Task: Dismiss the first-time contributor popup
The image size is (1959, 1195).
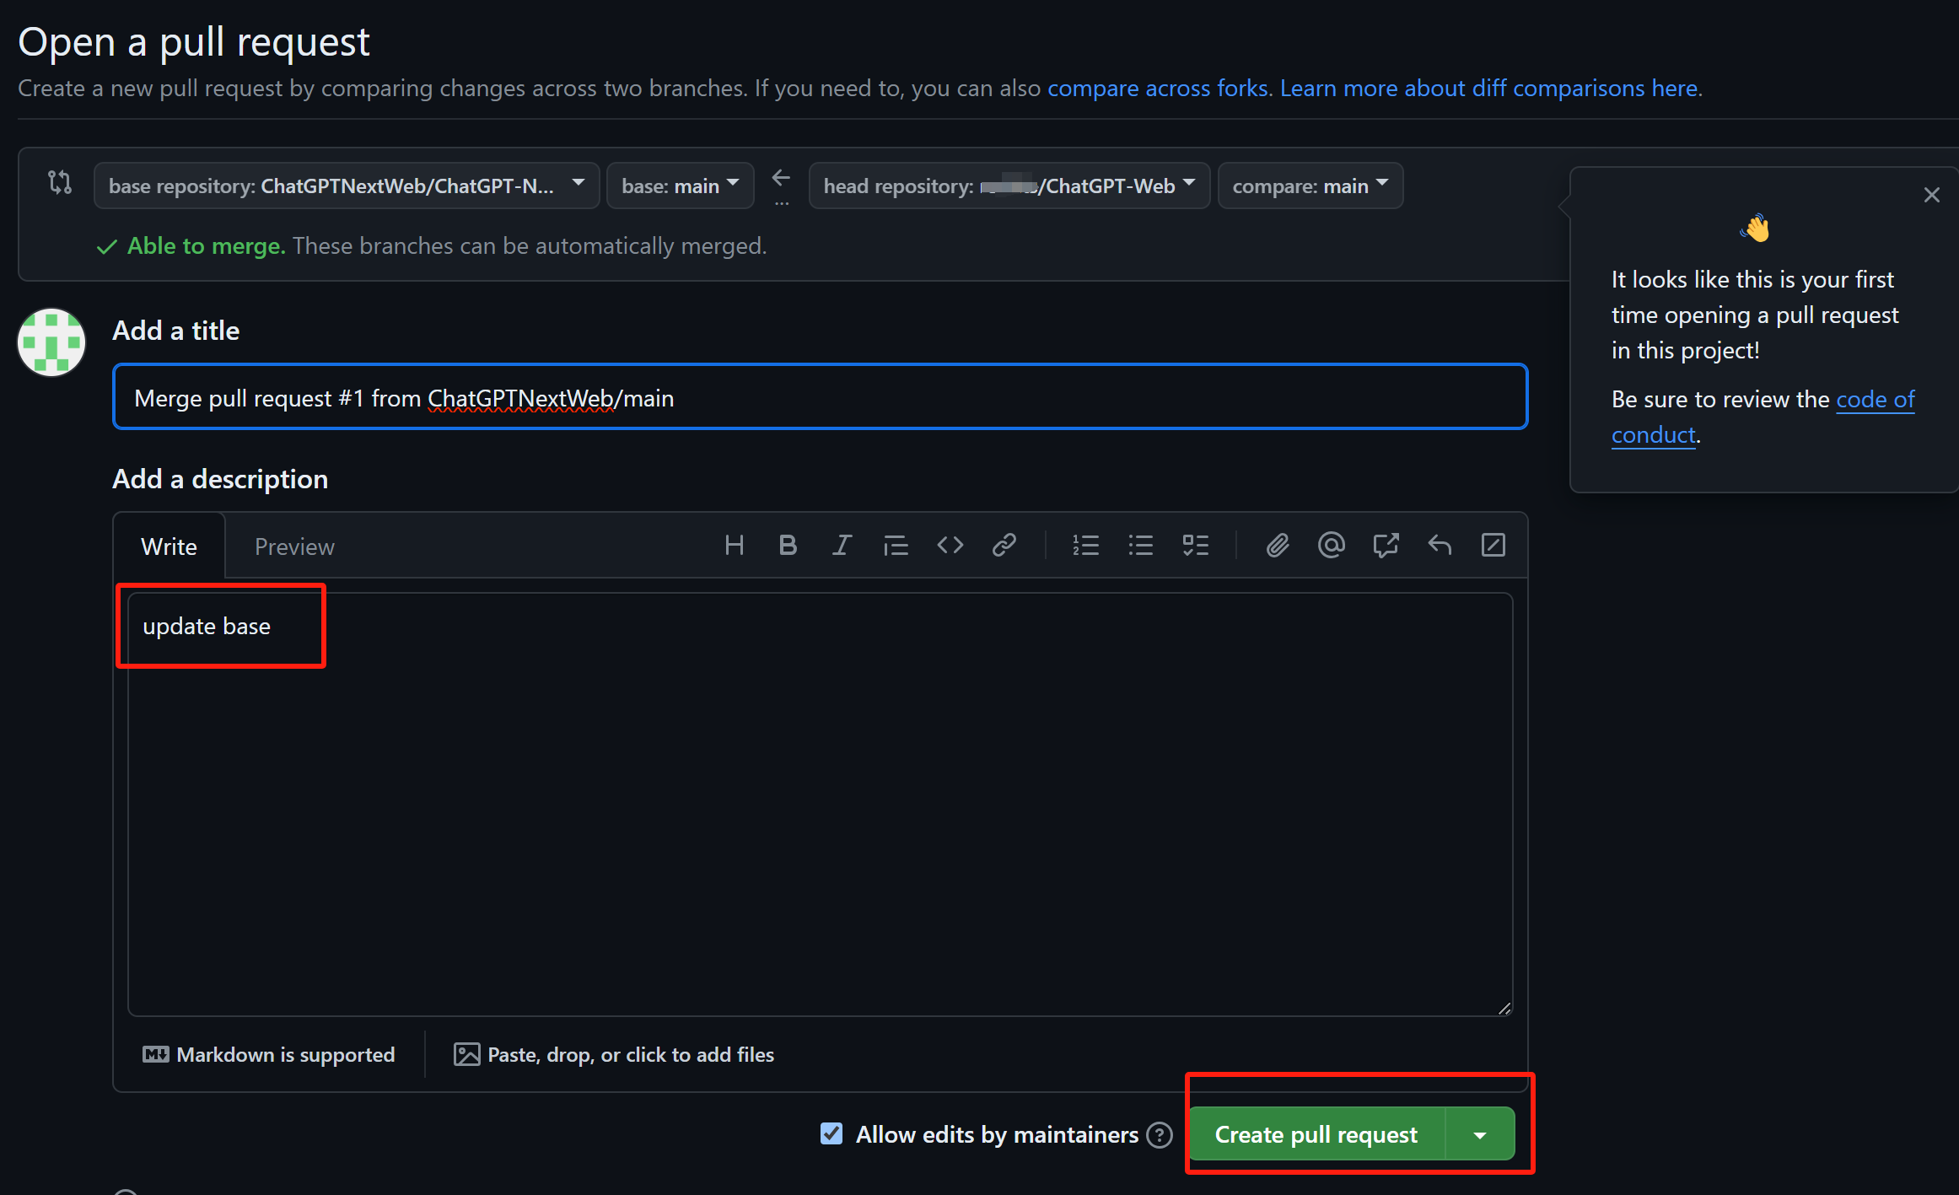Action: (1931, 195)
